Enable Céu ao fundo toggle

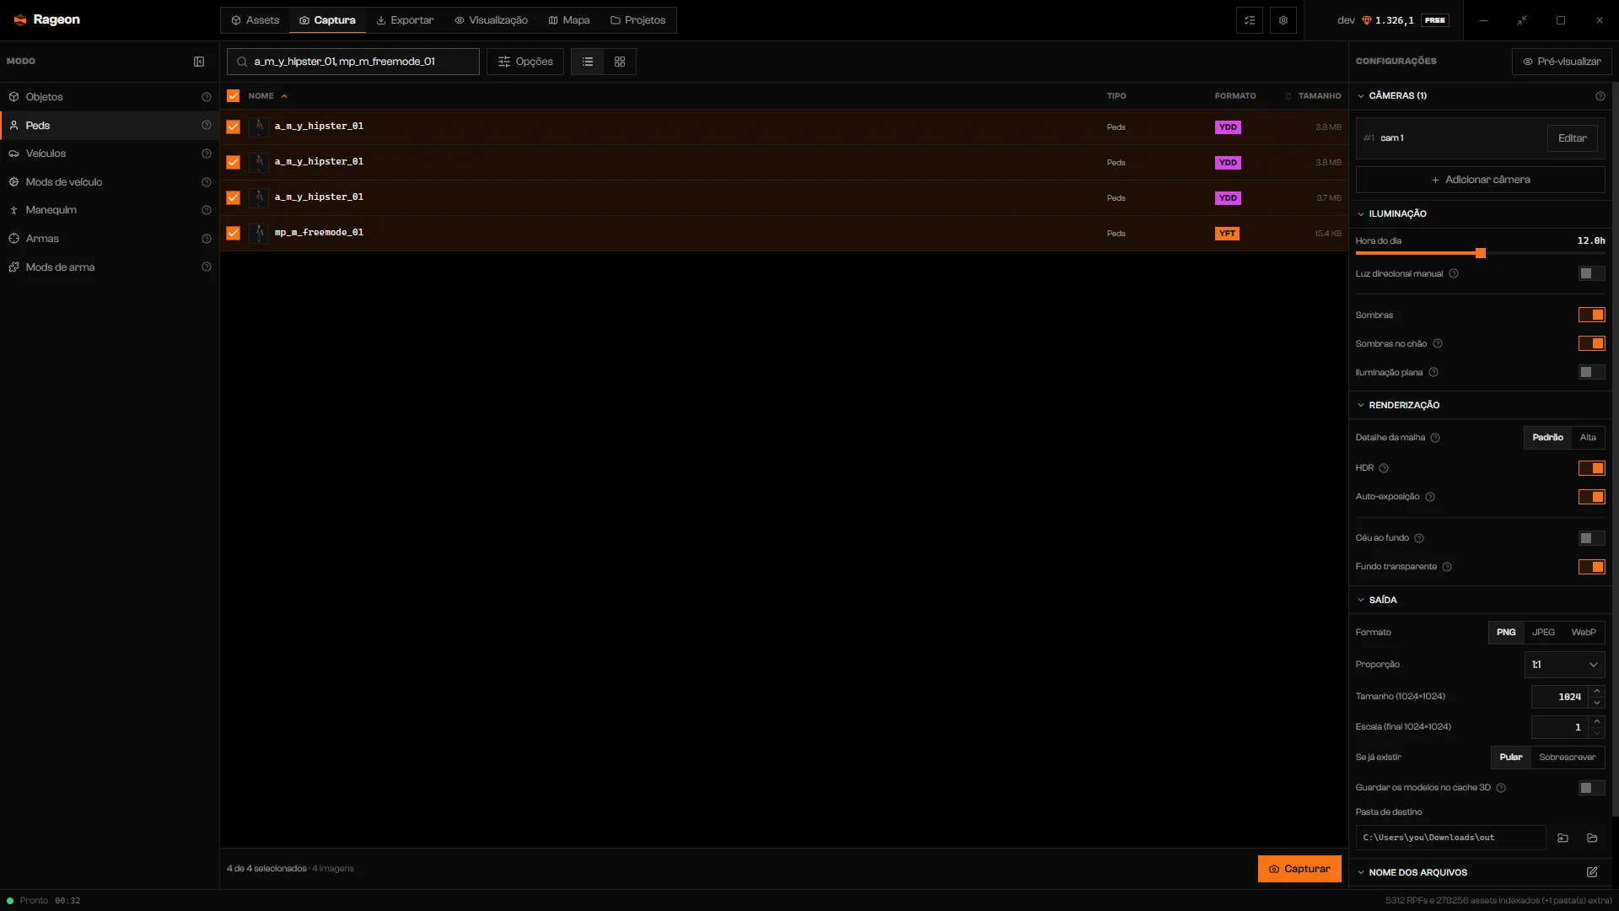[1592, 538]
